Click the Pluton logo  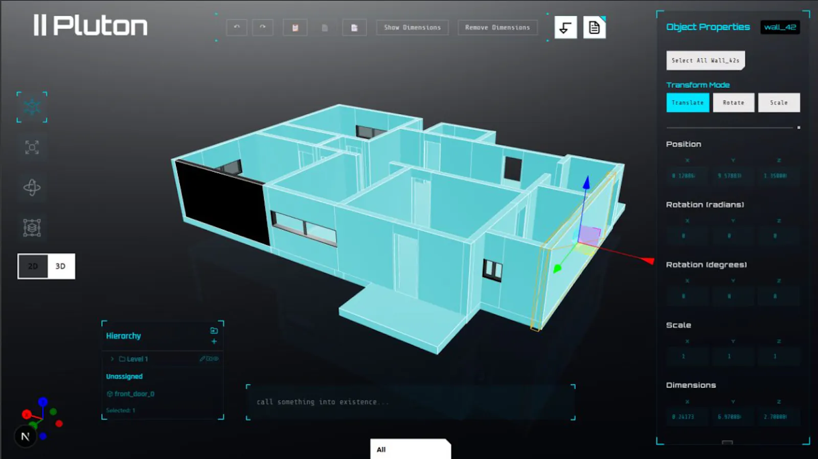point(90,26)
